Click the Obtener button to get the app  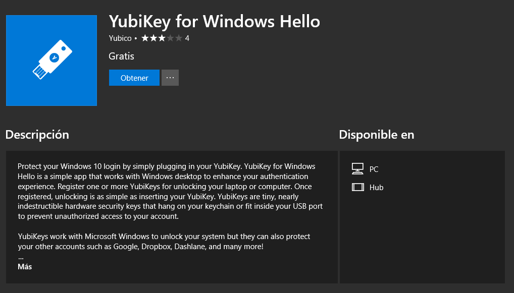click(x=134, y=78)
